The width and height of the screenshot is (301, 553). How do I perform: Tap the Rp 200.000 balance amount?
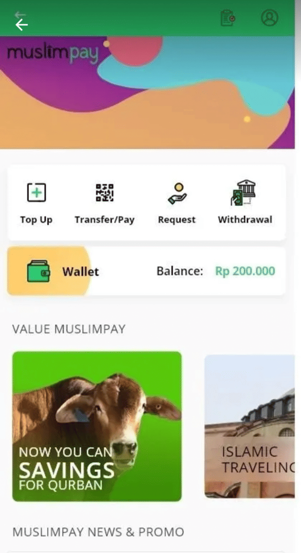click(245, 271)
